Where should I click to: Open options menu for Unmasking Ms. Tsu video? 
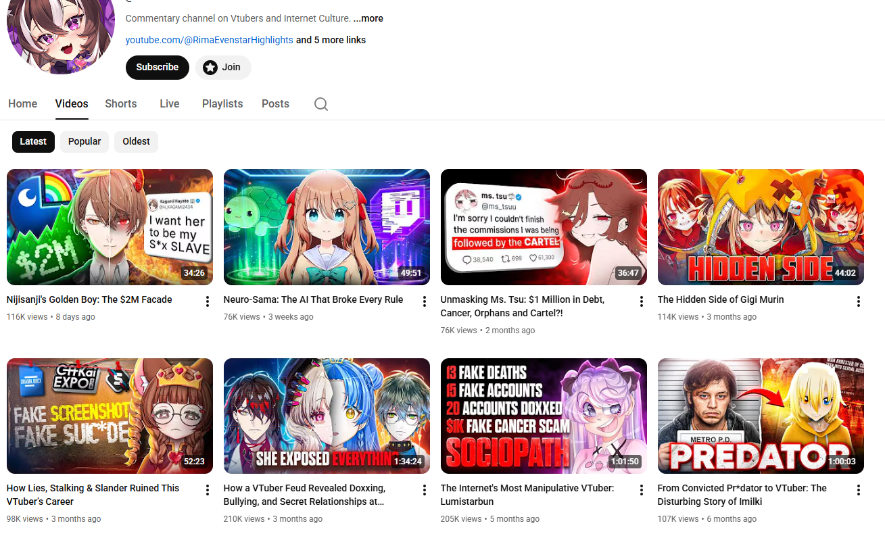click(x=642, y=301)
